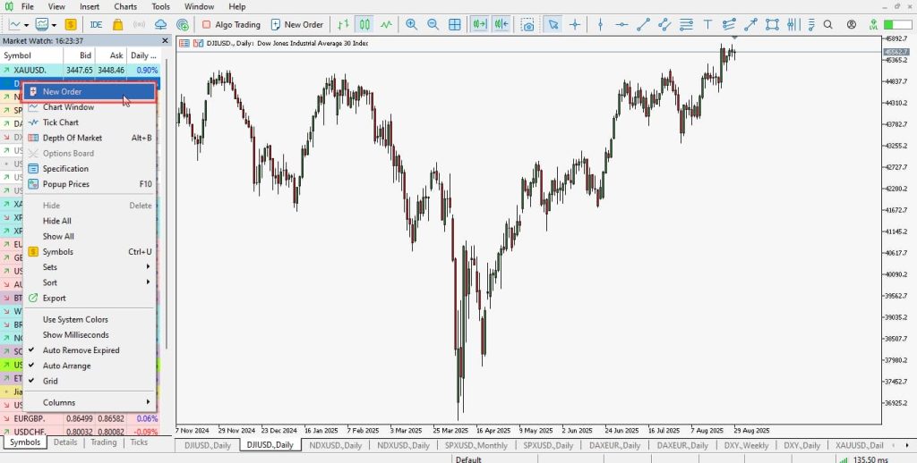Switch to Market Watch Details tab
Screen dimensions: 917x463
pos(65,442)
